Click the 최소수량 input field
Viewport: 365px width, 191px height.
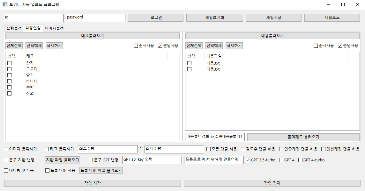(108, 149)
